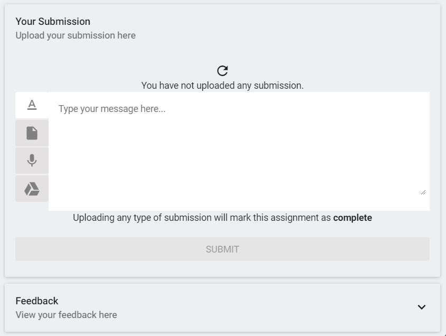Click the refresh submission status icon
The image size is (446, 336).
(222, 71)
